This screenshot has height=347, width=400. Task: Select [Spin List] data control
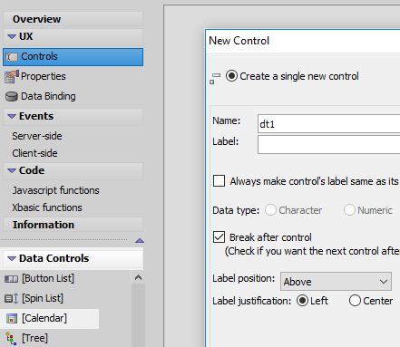[x=43, y=298]
